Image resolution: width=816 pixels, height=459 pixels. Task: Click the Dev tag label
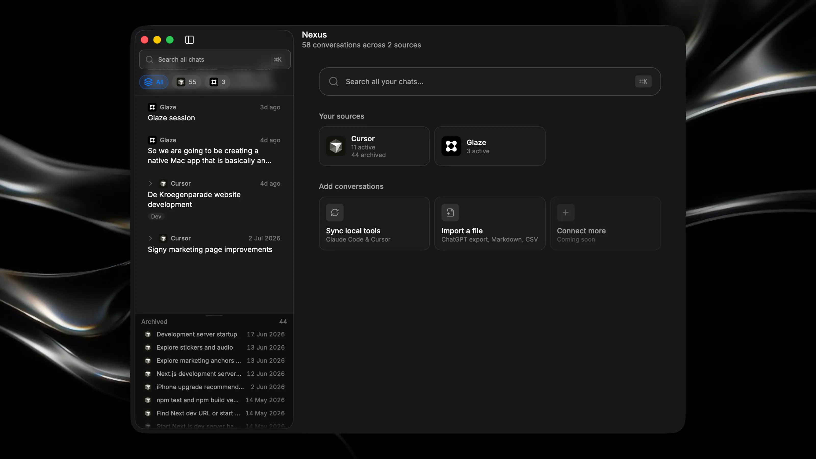coord(156,216)
